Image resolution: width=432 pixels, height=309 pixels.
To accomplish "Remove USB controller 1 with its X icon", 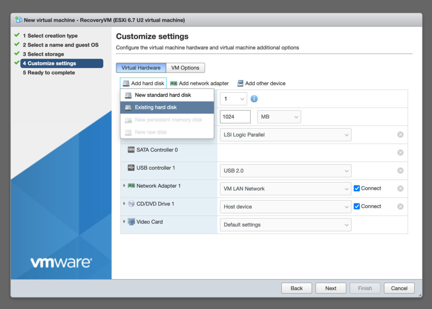I will click(x=400, y=171).
